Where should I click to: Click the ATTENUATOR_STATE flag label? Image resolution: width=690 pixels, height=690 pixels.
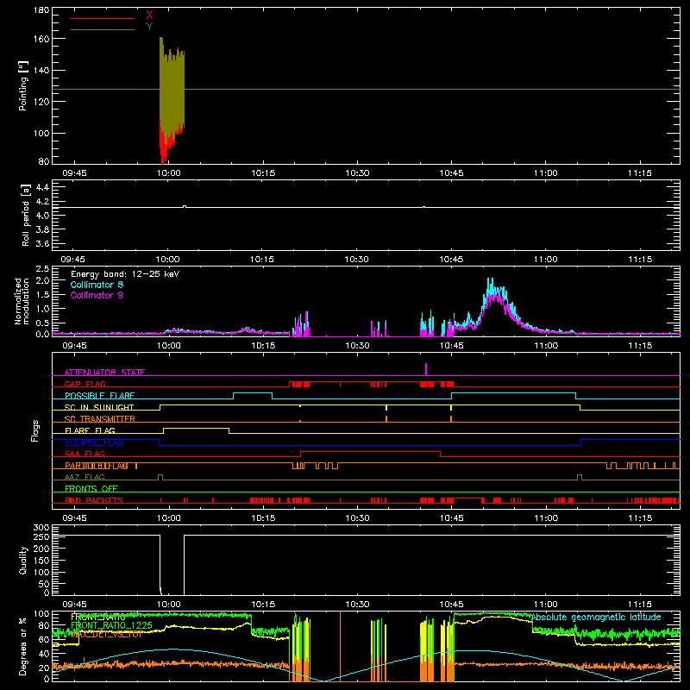tap(104, 373)
